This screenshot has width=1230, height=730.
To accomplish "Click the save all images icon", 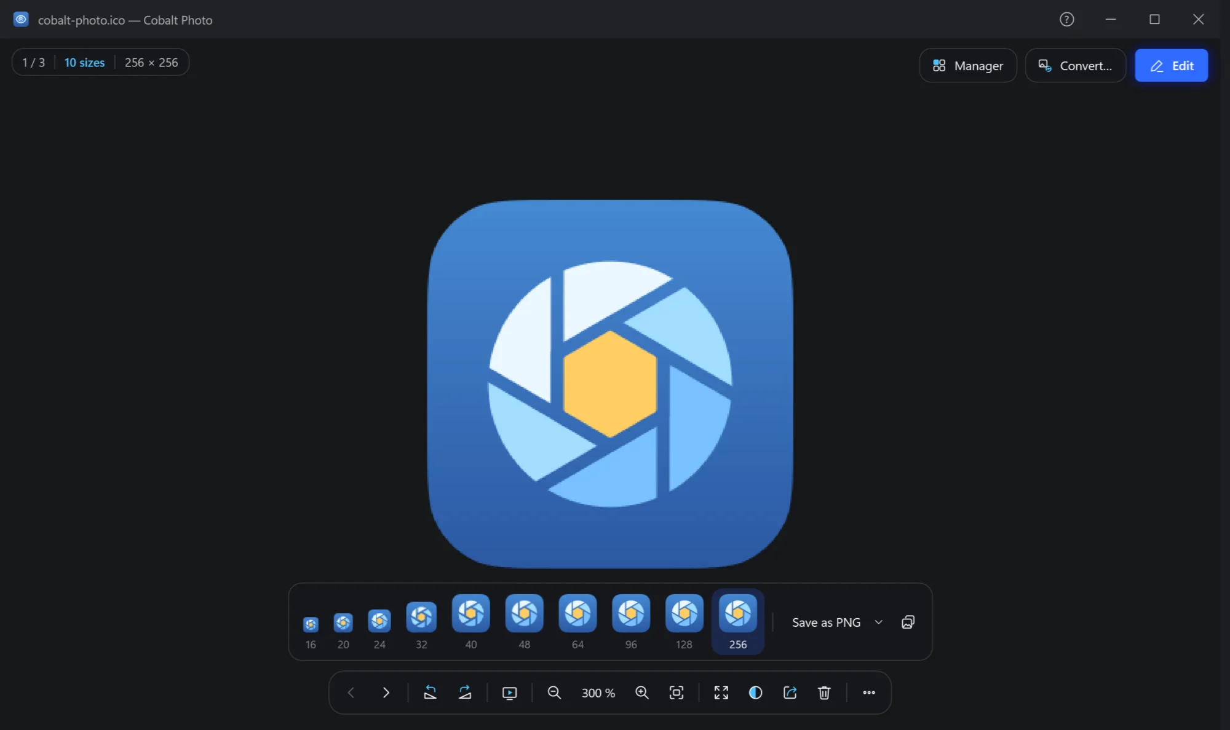I will click(908, 622).
